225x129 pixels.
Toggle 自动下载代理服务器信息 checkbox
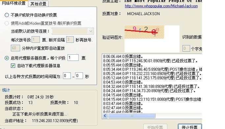pyautogui.click(x=13, y=65)
